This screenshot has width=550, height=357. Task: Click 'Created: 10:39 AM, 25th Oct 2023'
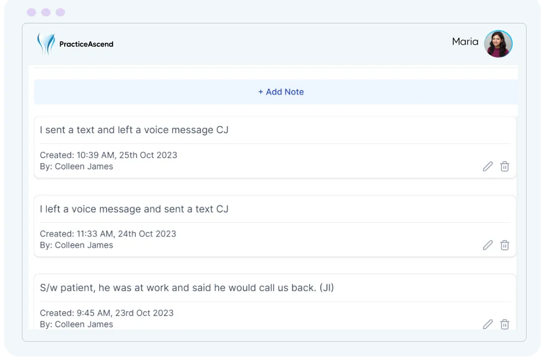109,155
